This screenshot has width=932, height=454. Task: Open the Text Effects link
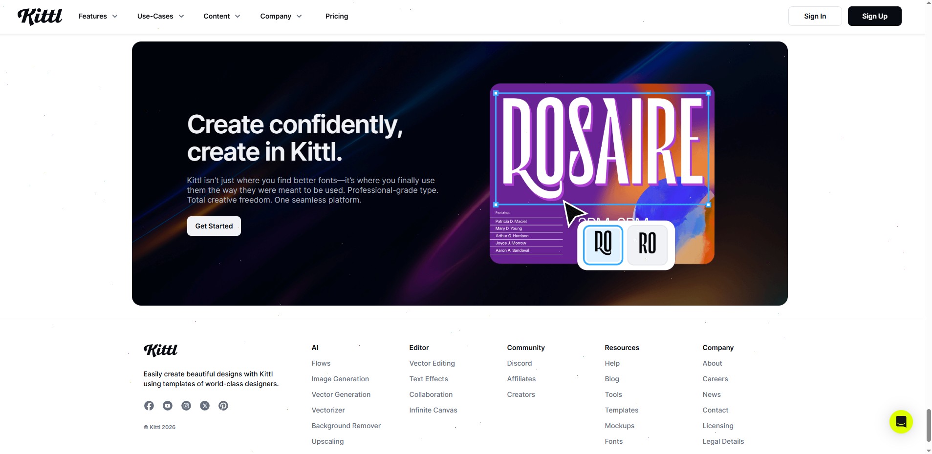(x=429, y=379)
